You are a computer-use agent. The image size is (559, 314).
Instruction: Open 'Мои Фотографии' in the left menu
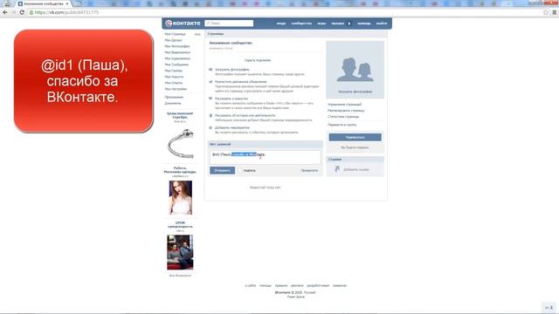[x=177, y=46]
